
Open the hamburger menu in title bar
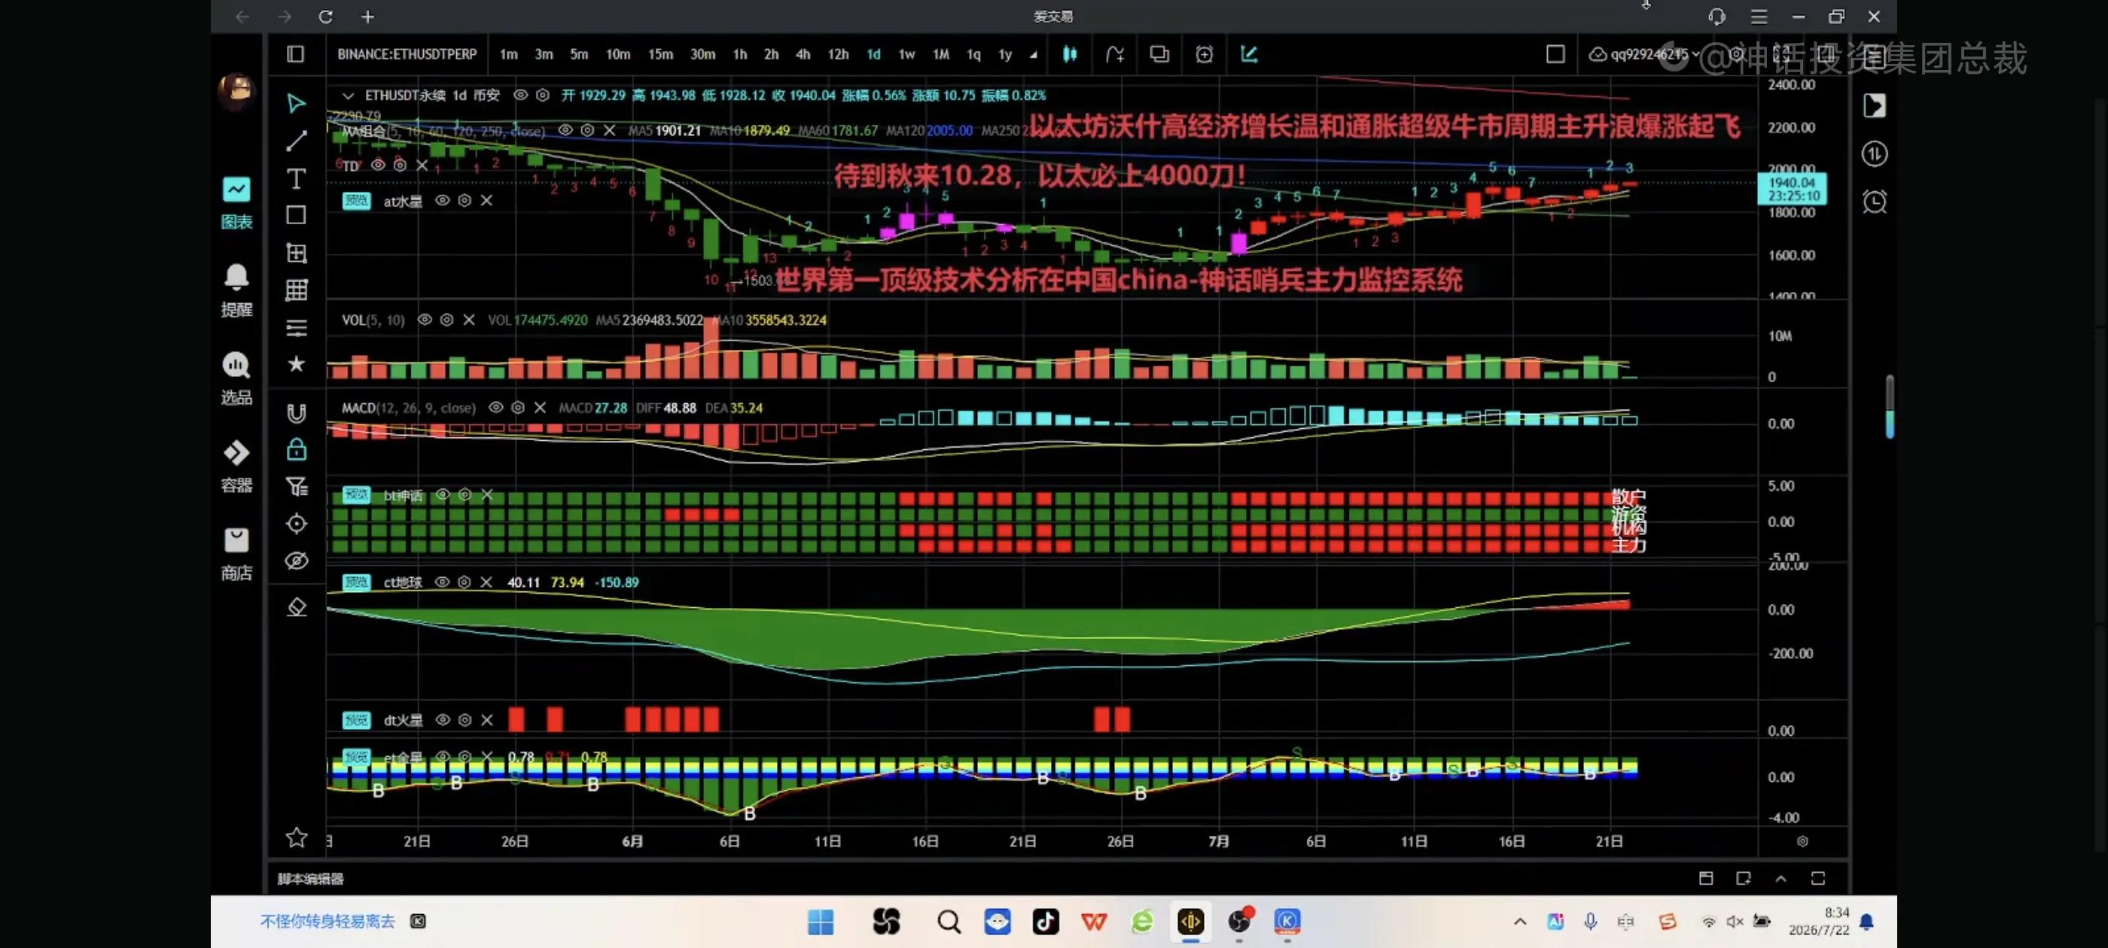[1759, 17]
